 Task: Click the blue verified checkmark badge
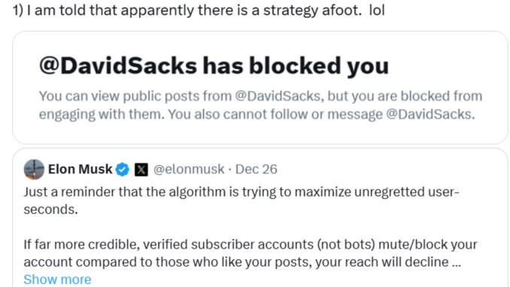pyautogui.click(x=123, y=169)
